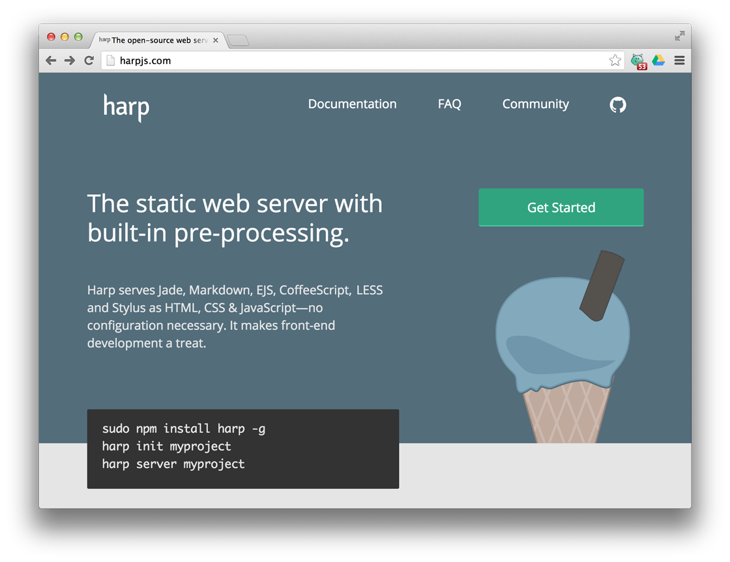Enter fullscreen with the diagonal arrows icon
The image size is (730, 562).
pyautogui.click(x=680, y=36)
